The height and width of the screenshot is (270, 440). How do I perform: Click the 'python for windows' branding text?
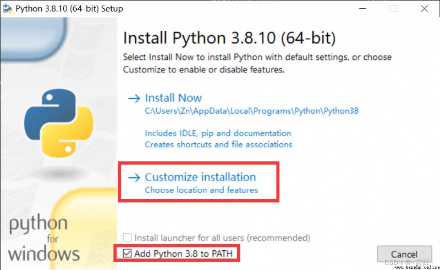(44, 238)
